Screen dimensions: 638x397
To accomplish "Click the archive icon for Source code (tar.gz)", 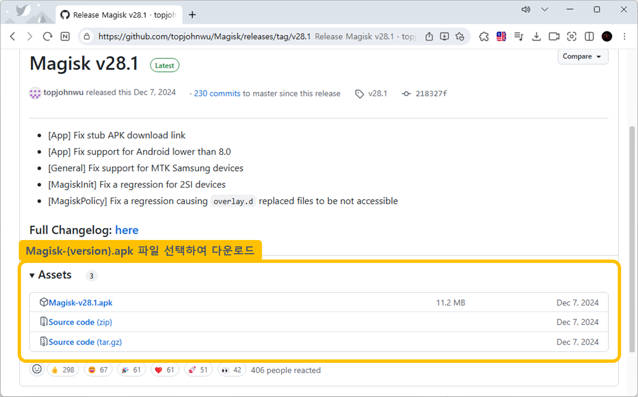I will [44, 341].
